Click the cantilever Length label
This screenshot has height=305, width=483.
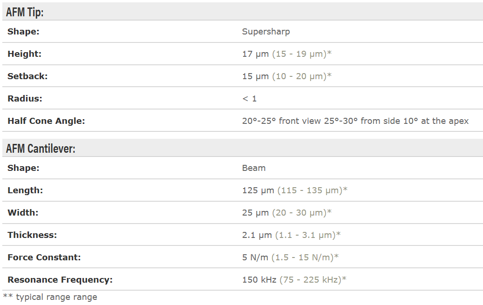25,190
